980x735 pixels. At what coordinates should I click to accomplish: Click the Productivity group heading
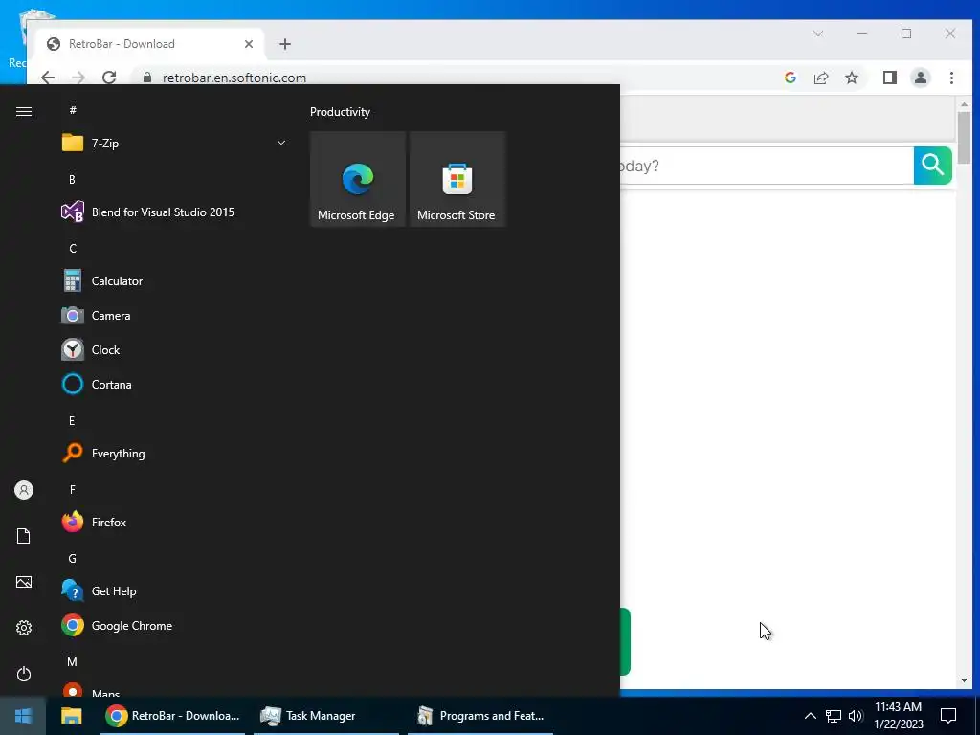(340, 112)
